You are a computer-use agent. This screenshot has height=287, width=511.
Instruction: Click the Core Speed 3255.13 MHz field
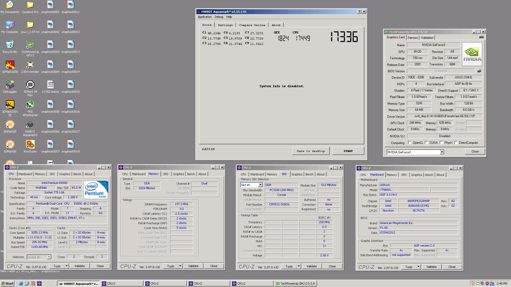click(40, 233)
